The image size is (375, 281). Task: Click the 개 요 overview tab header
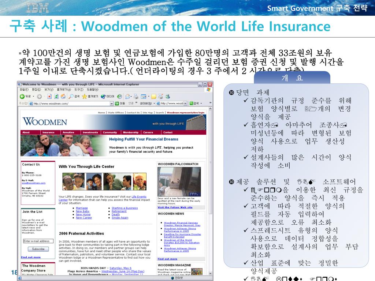tap(292, 78)
